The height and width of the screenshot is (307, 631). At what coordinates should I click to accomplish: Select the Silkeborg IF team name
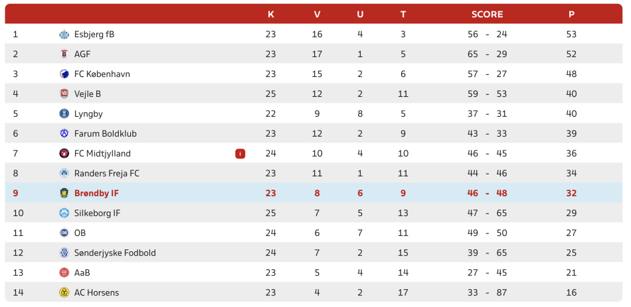98,213
